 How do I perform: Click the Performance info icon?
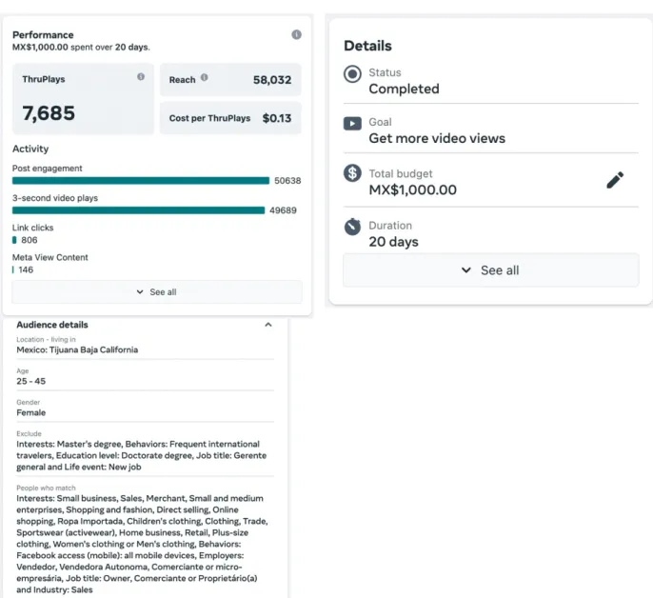point(296,34)
